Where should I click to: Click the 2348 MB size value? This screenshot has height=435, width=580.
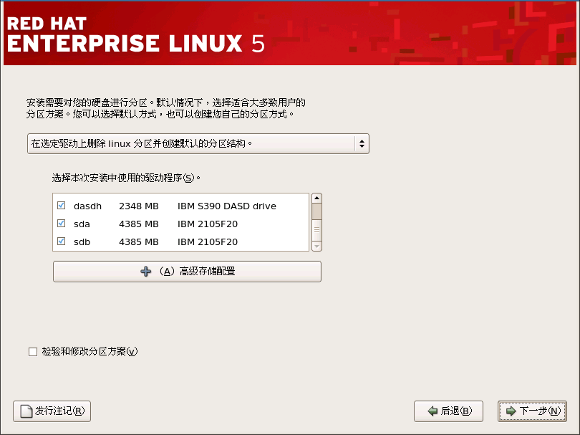pyautogui.click(x=139, y=206)
